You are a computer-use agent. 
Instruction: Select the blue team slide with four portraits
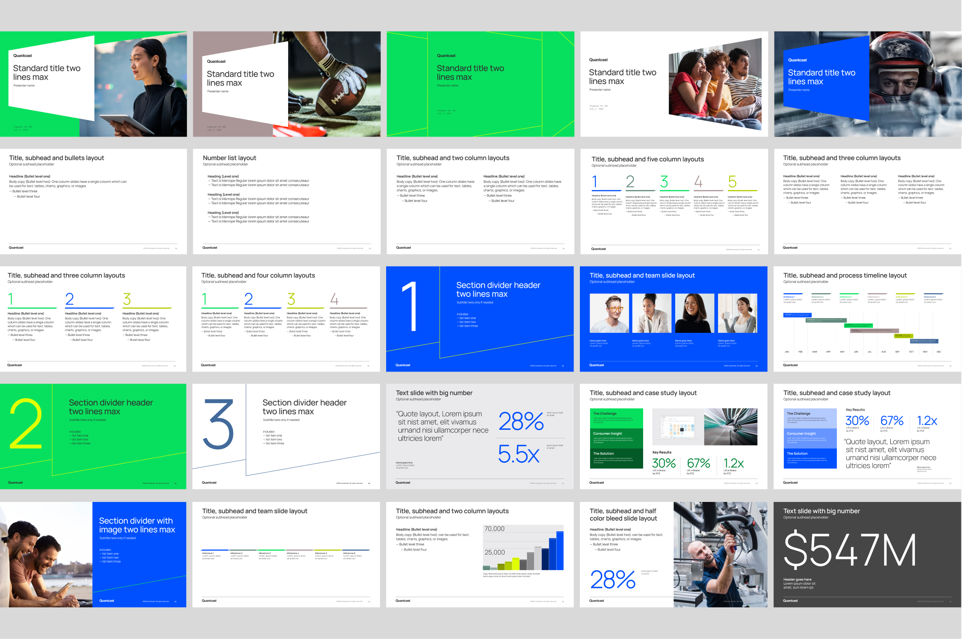point(673,319)
